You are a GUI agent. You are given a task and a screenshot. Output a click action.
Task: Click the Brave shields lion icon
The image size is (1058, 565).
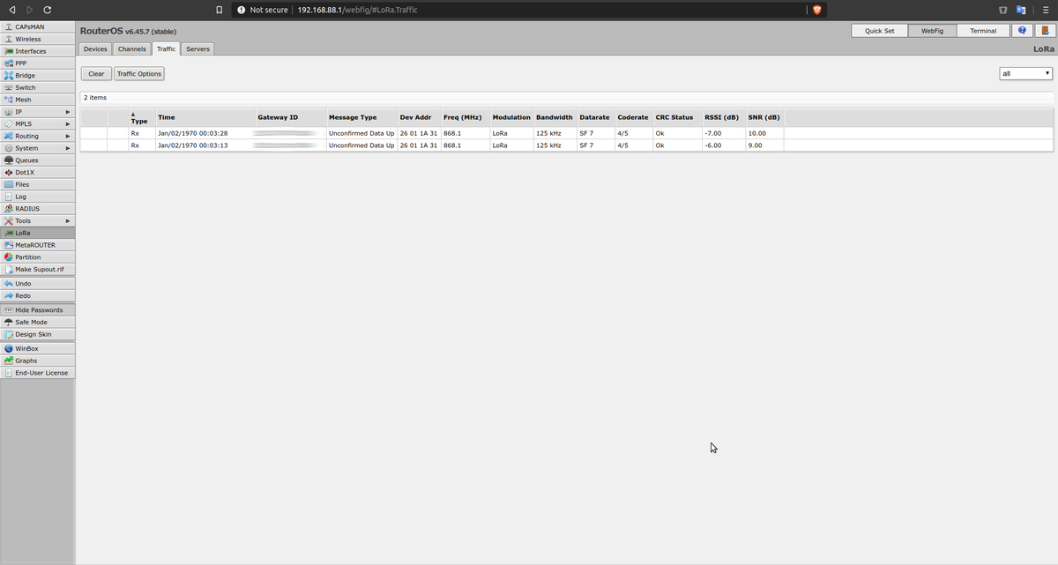click(x=816, y=9)
